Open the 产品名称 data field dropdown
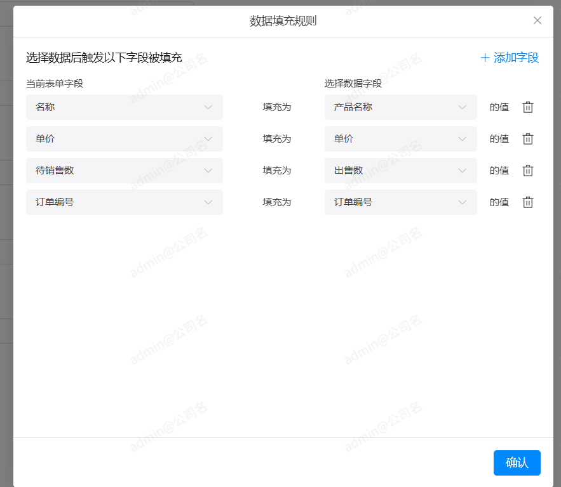Image resolution: width=561 pixels, height=487 pixels. [x=400, y=107]
